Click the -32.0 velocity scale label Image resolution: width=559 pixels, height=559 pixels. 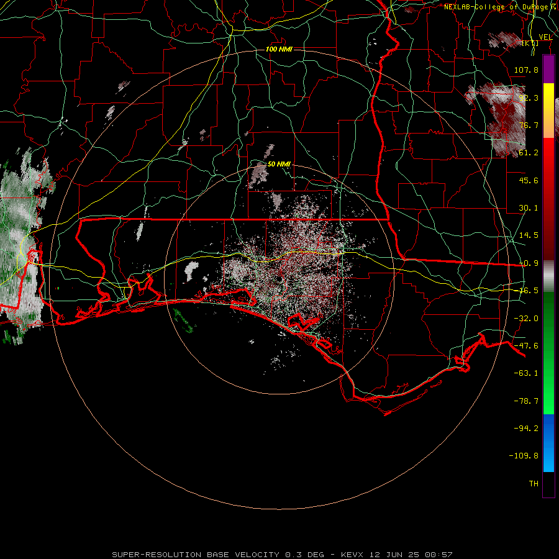526,319
